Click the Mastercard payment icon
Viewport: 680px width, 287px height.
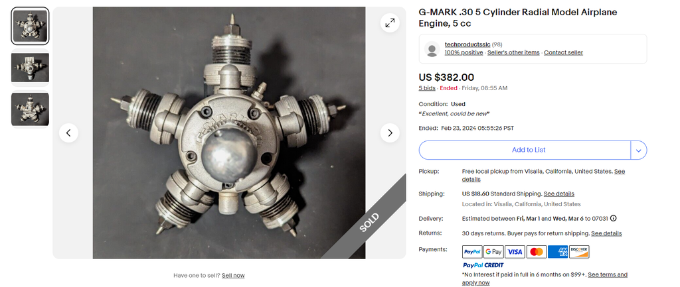(537, 251)
